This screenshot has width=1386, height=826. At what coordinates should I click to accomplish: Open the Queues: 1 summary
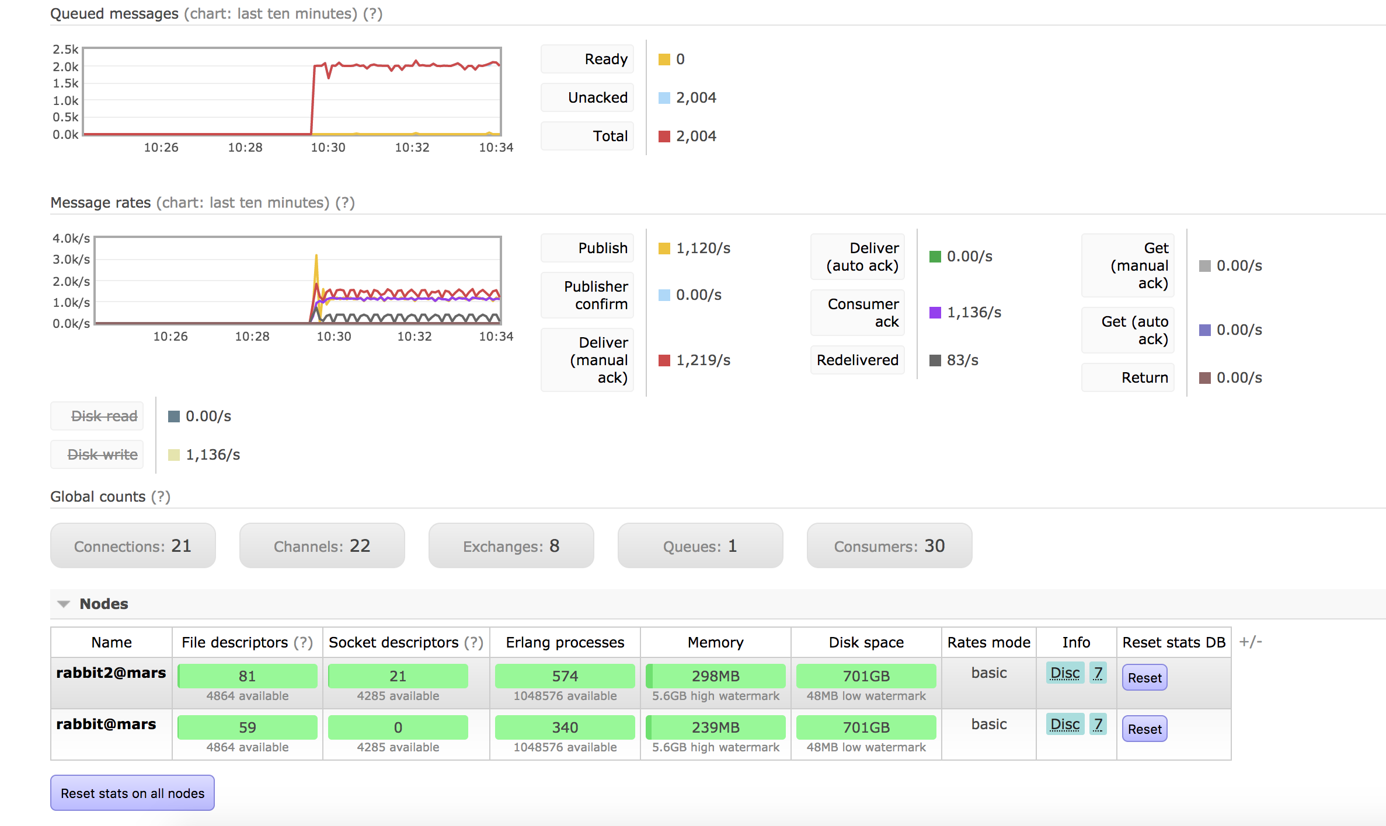pos(700,545)
